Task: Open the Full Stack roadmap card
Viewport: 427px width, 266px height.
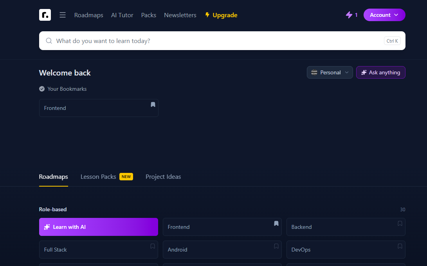Action: (99, 250)
